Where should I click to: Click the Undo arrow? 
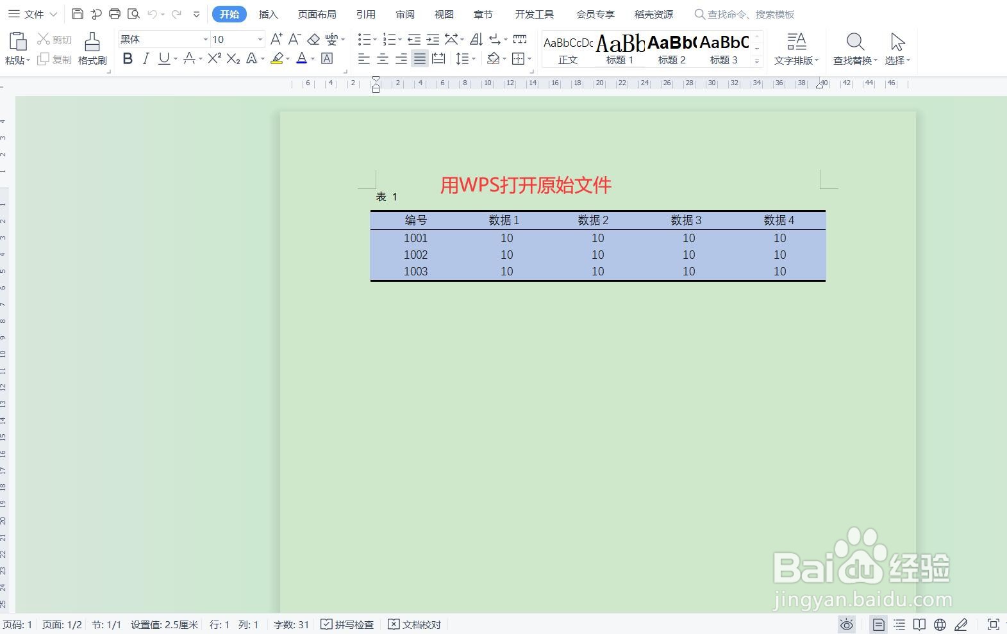(x=153, y=13)
